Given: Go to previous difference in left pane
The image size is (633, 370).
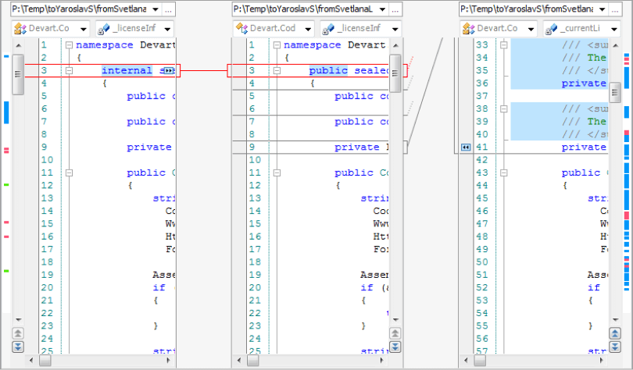Looking at the screenshot, I should point(18,333).
